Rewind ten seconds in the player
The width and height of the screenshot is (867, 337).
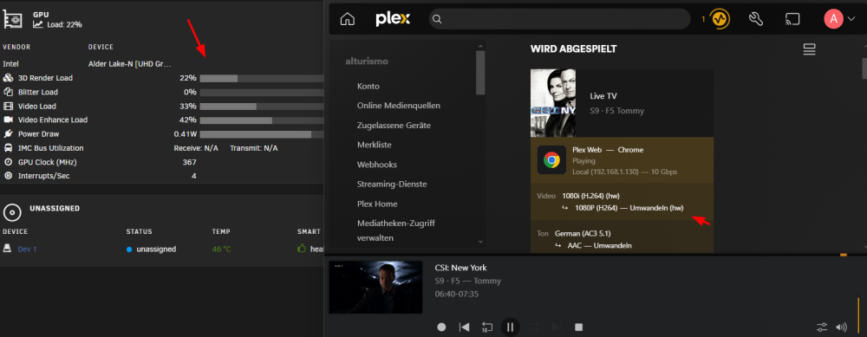[487, 327]
